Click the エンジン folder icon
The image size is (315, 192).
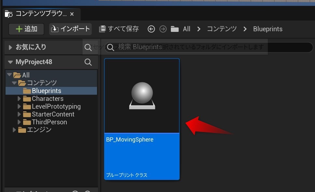[21, 130]
